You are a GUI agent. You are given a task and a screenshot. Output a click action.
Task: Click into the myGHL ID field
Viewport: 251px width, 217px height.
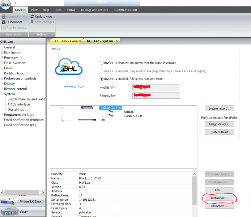coord(156,88)
